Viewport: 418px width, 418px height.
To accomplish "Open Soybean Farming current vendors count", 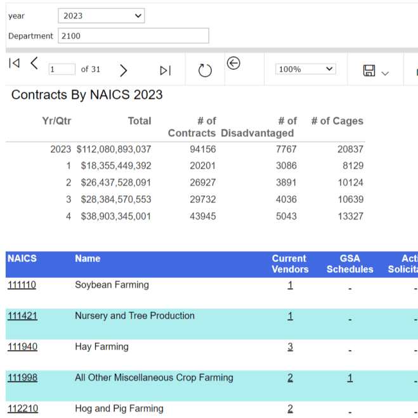I will click(291, 285).
